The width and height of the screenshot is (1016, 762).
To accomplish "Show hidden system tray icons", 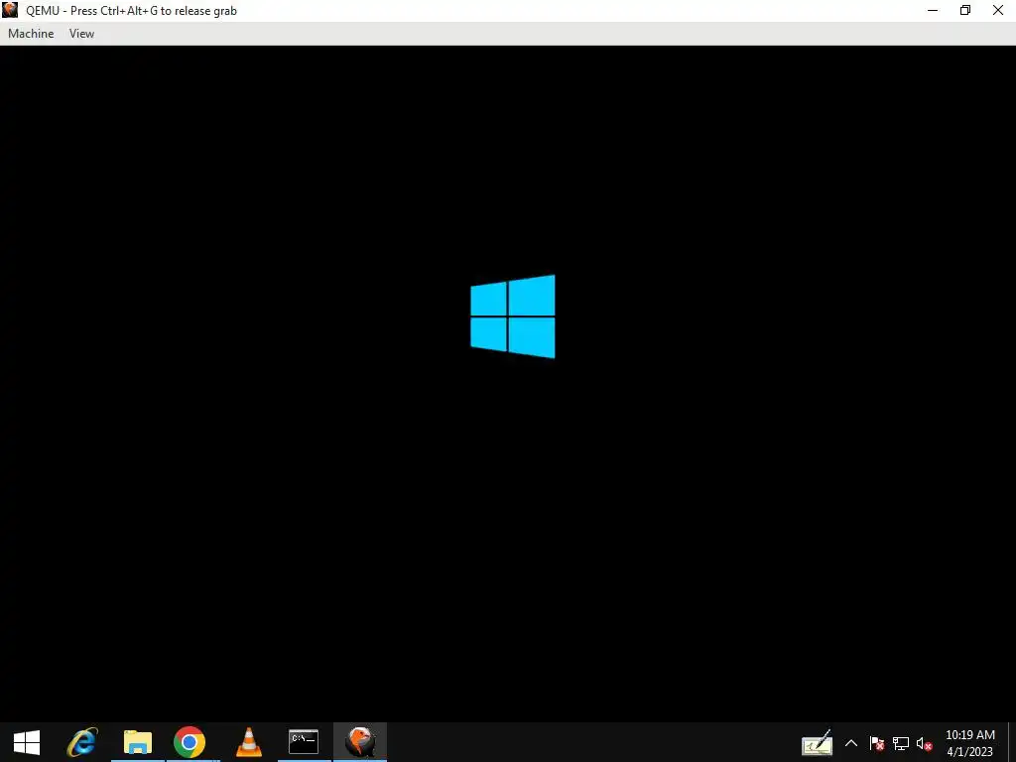I will (851, 743).
